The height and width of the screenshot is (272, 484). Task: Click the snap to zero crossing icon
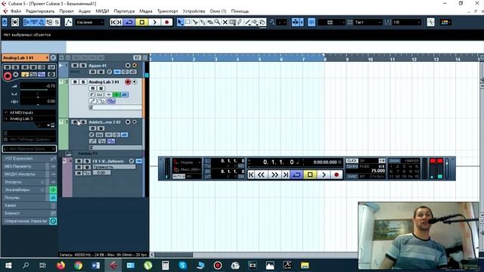click(x=430, y=22)
